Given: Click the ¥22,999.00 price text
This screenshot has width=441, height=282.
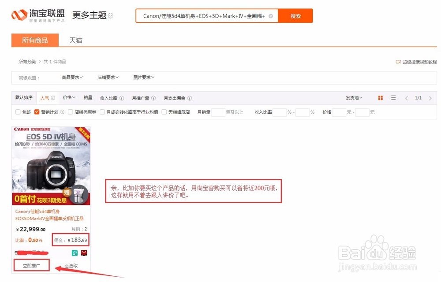Looking at the screenshot, I should click(31, 229).
